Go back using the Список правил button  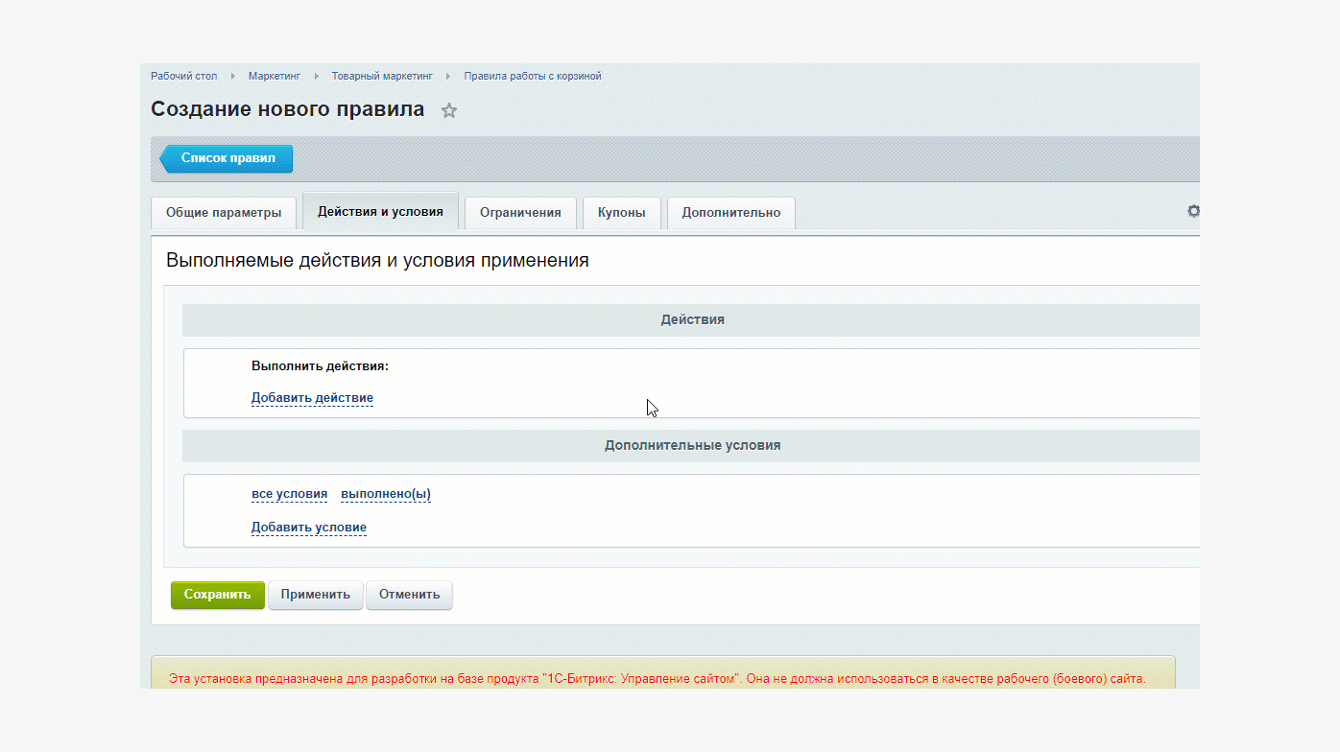(227, 158)
